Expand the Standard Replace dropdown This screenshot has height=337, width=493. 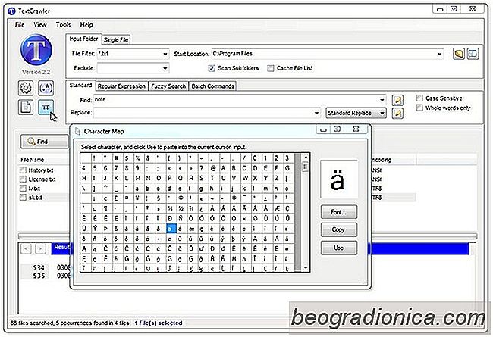(x=382, y=113)
